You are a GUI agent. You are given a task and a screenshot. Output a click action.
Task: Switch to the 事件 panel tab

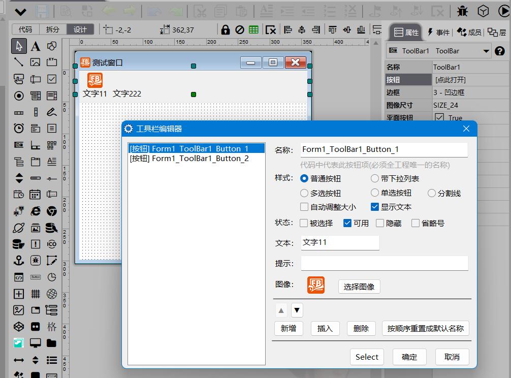439,32
